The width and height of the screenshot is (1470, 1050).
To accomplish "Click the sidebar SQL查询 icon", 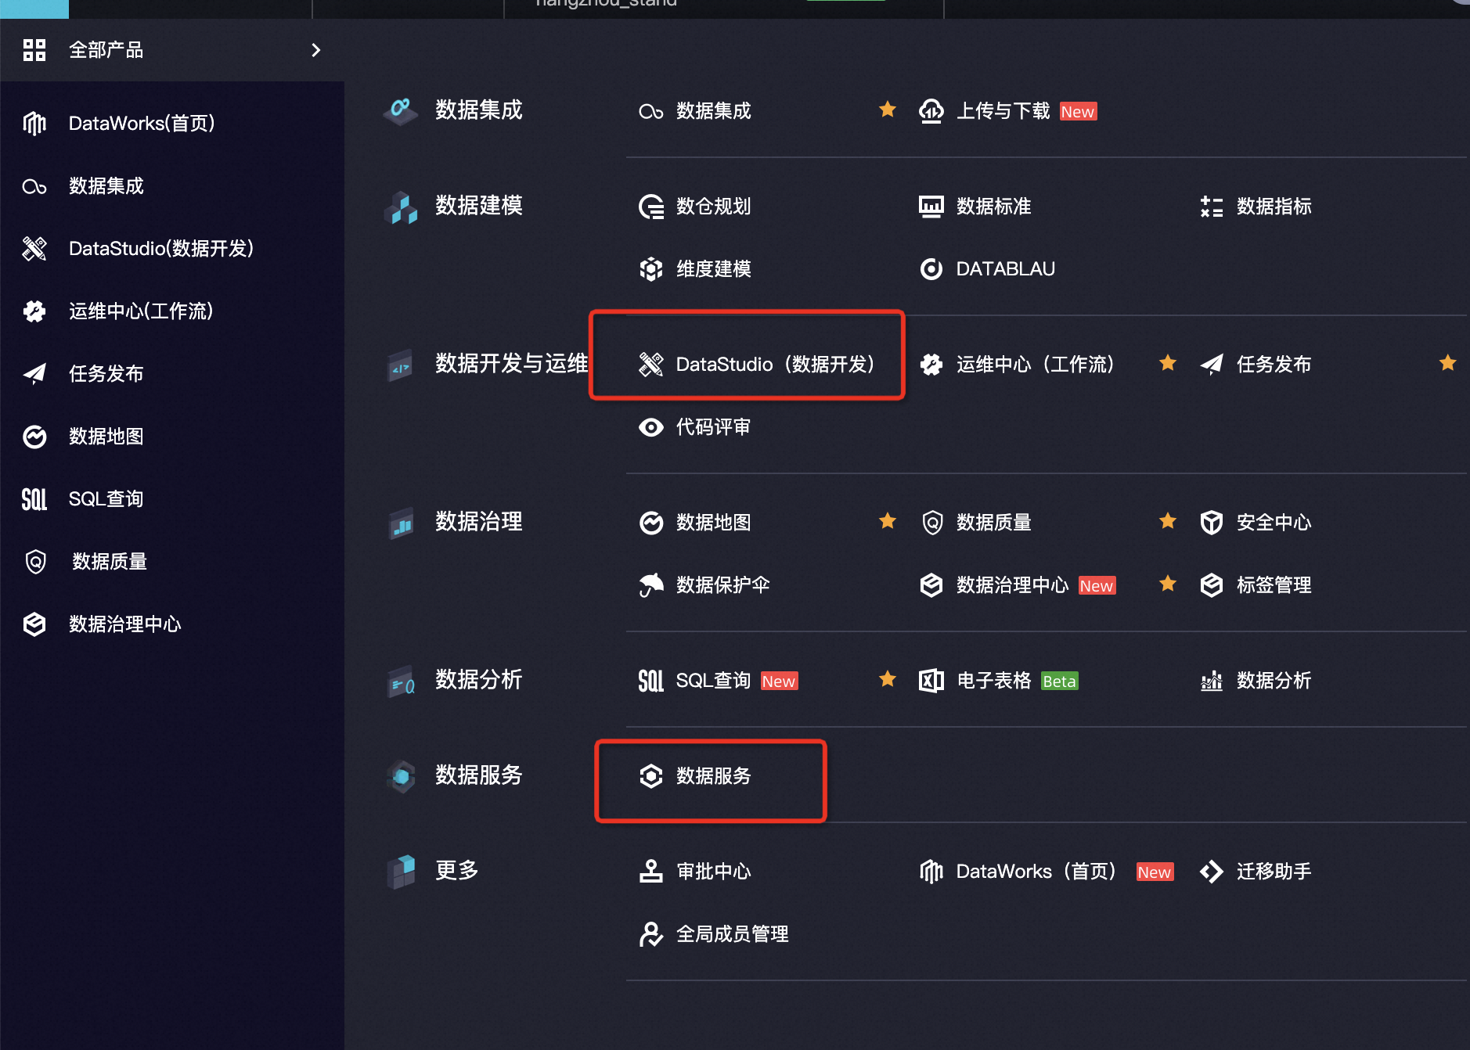I will click(34, 499).
